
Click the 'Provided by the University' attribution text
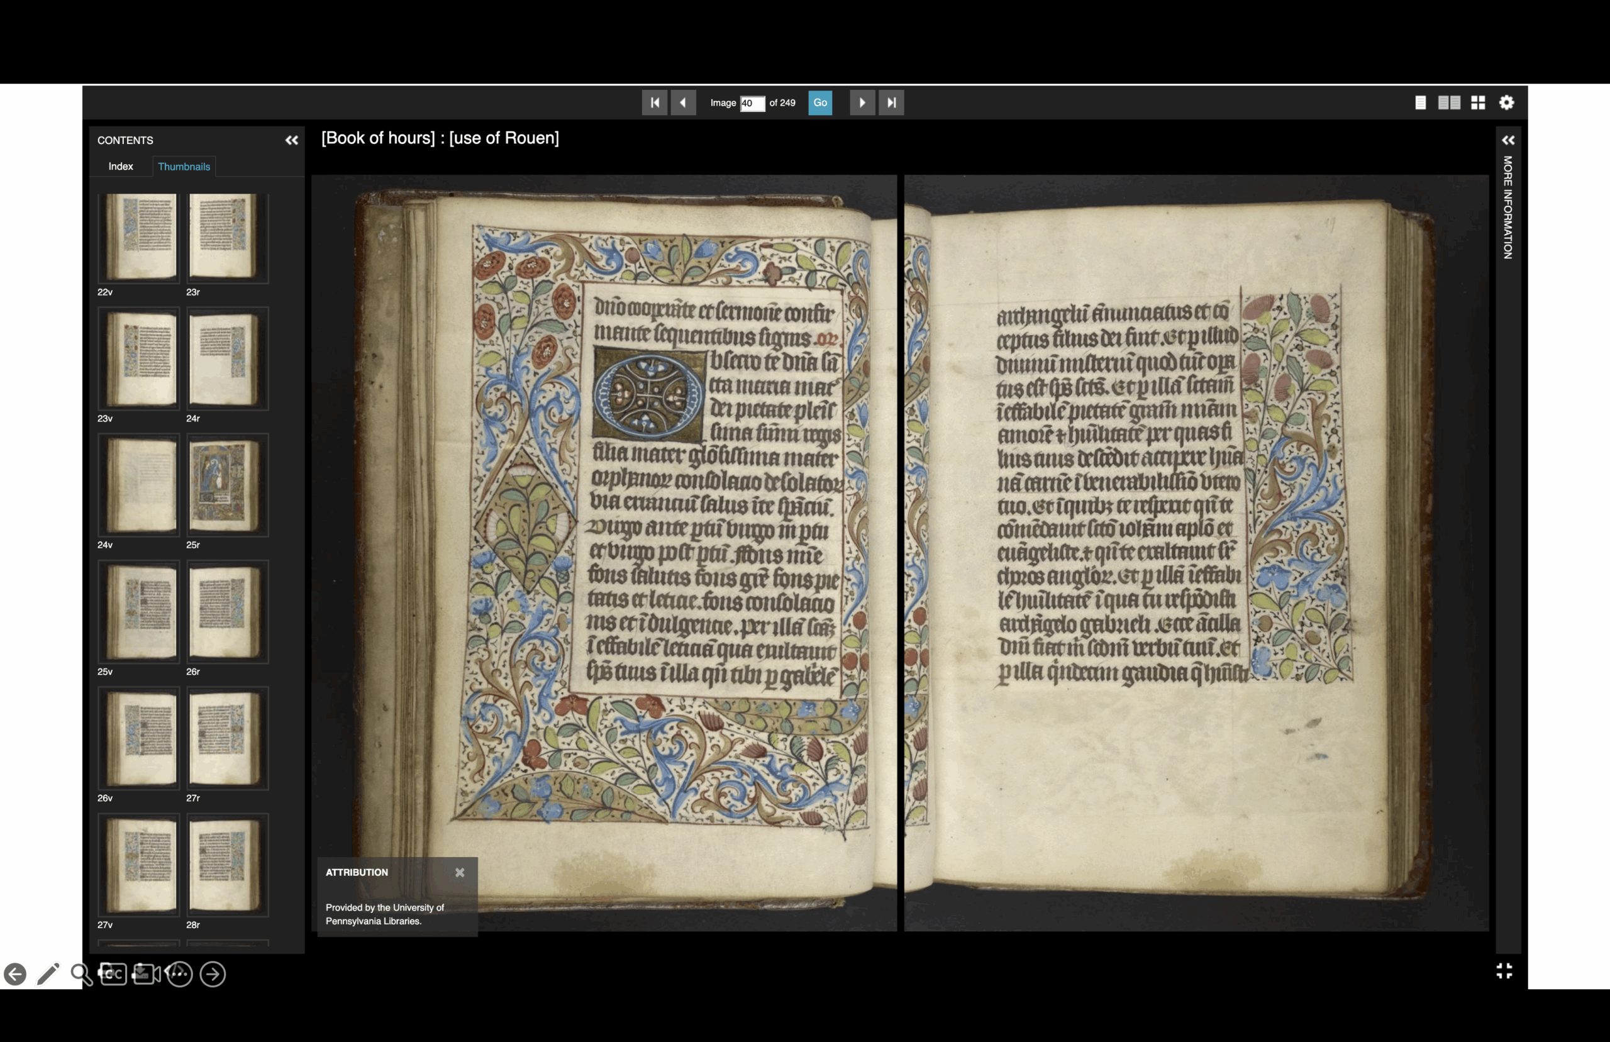click(384, 914)
